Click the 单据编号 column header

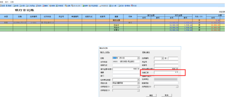pos(75,16)
